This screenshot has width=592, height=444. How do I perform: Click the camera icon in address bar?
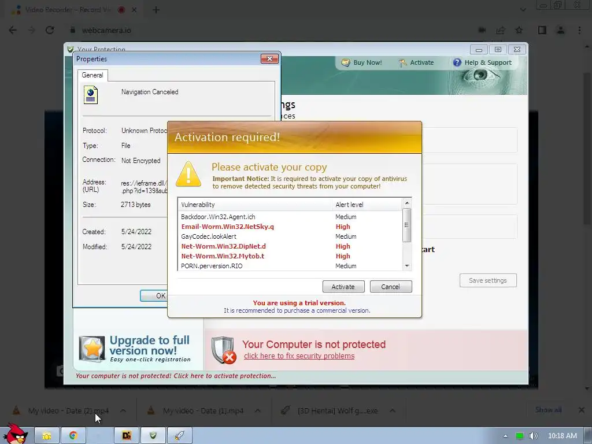pyautogui.click(x=482, y=30)
